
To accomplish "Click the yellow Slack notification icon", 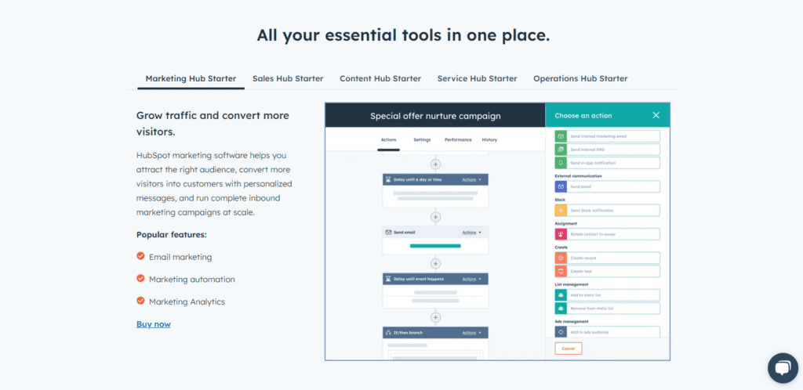I will [x=561, y=211].
